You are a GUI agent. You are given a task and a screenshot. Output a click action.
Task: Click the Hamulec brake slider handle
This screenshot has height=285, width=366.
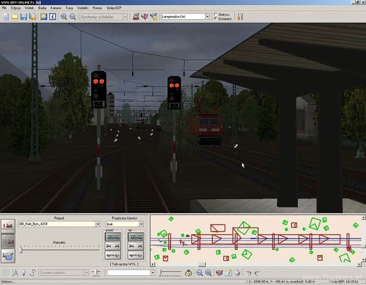coord(21,250)
